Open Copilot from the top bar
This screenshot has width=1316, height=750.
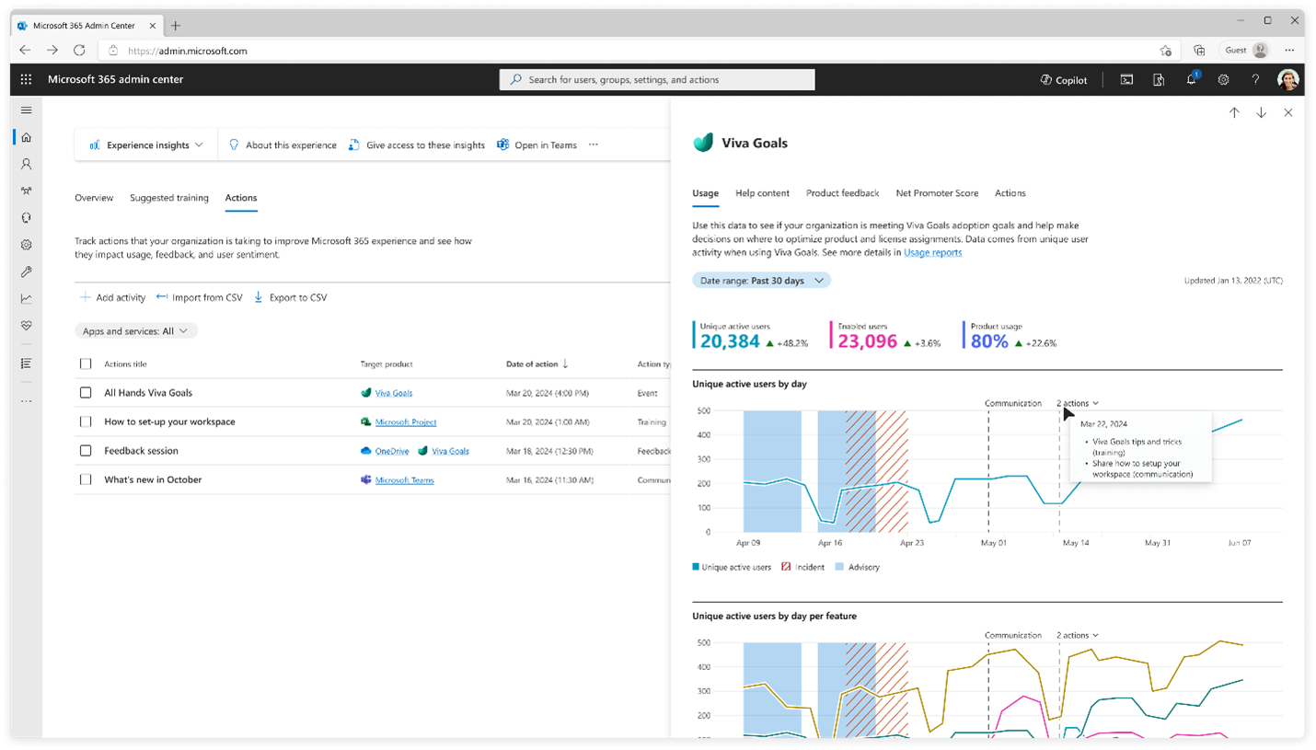click(1064, 80)
